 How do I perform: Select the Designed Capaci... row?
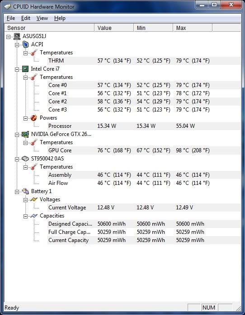(x=144, y=224)
